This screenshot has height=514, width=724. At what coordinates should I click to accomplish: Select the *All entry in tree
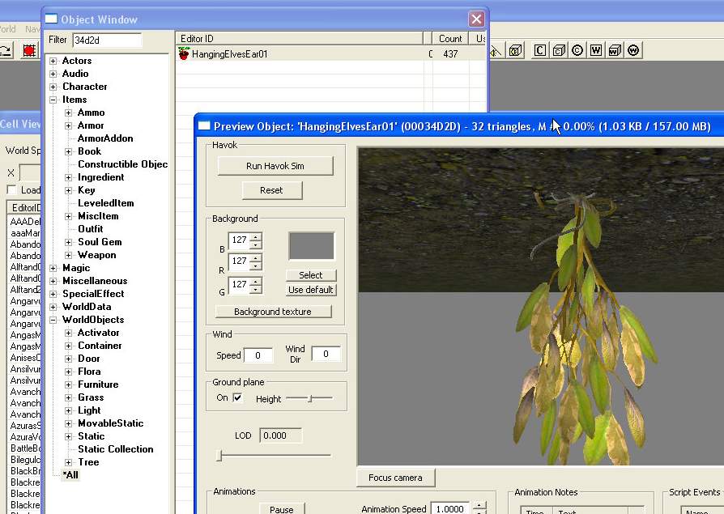click(x=71, y=475)
